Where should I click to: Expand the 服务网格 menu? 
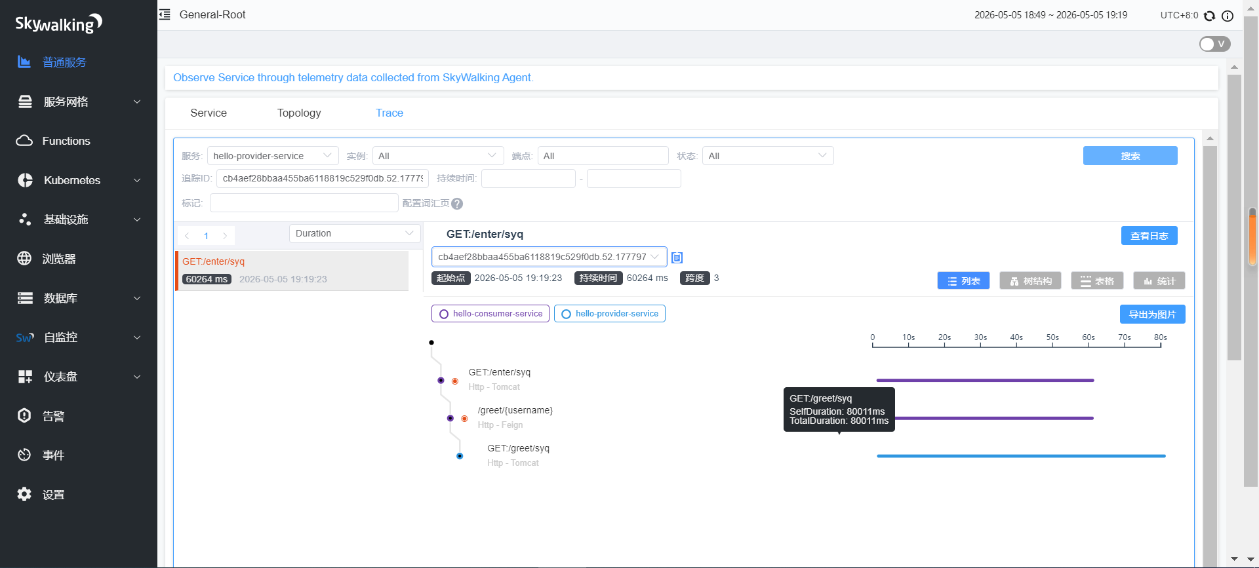tap(137, 102)
